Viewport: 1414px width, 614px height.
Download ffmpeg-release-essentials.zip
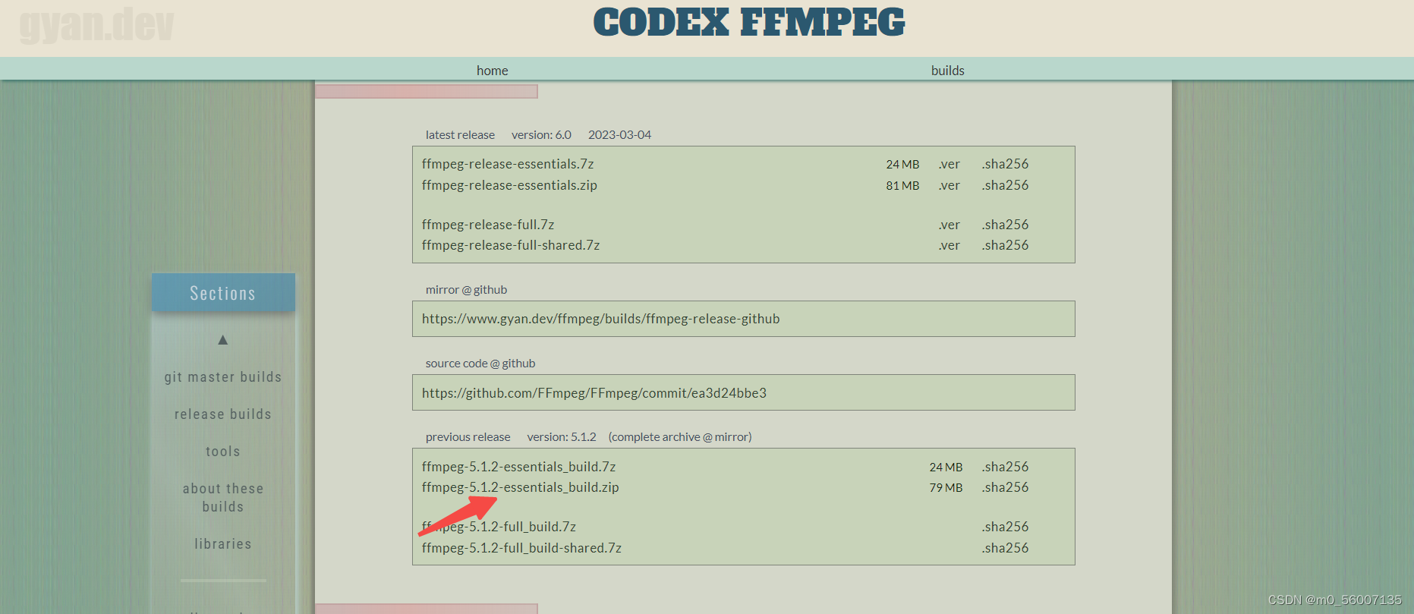click(509, 185)
